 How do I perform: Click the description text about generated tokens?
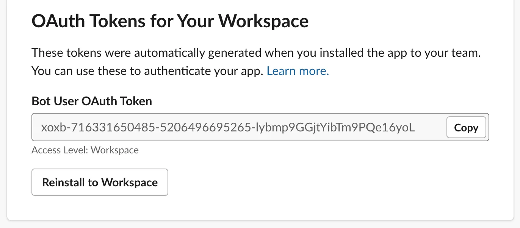(256, 53)
